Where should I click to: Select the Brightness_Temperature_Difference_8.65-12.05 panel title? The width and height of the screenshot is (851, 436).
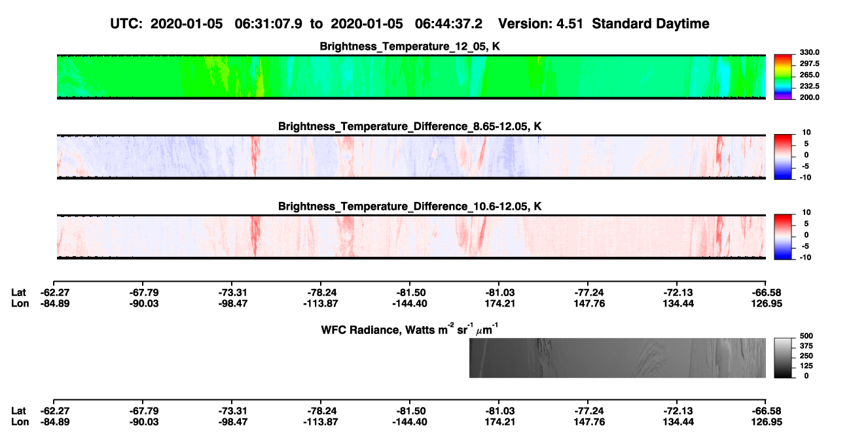point(410,126)
